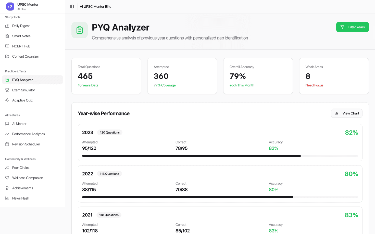Toggle the sidebar panel icon
The image size is (375, 234).
pos(72,7)
